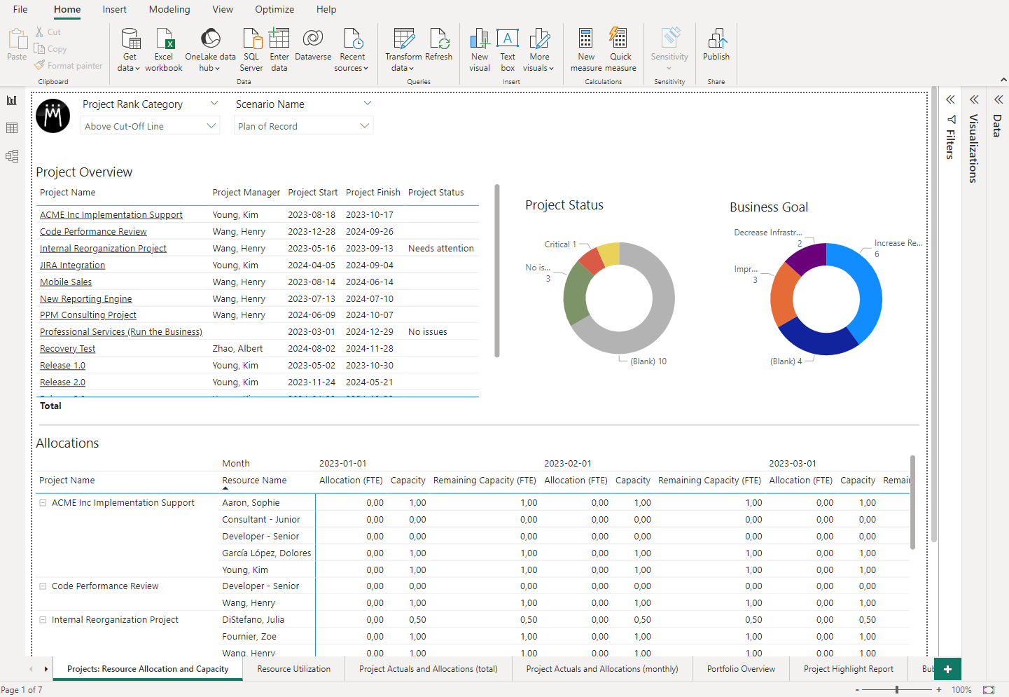Switch to Table view in sidebar
Screen dimensions: 1009x697
tap(12, 128)
